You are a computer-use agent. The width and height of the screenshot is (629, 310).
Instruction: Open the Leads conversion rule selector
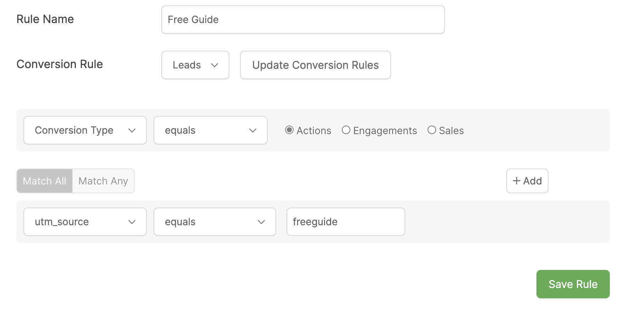[195, 65]
